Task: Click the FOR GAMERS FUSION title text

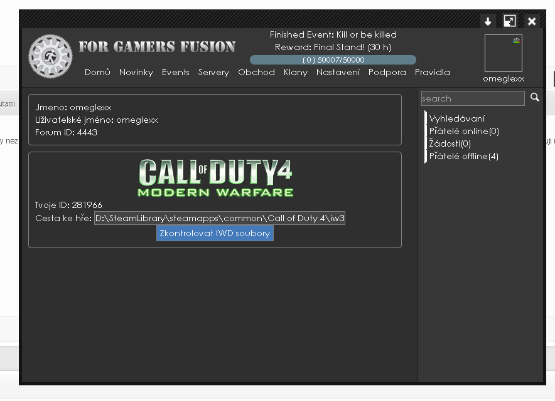Action: click(x=157, y=46)
